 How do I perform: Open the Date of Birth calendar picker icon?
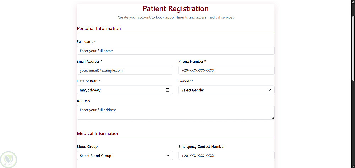(168, 90)
